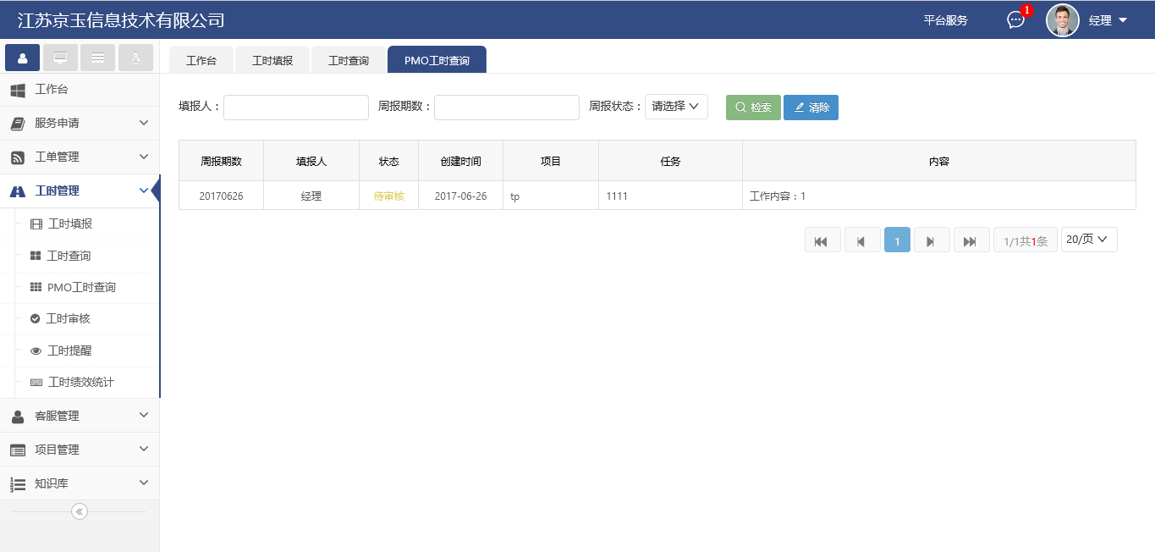This screenshot has height=552, width=1155.
Task: Click the chat message notification icon
Action: pos(1016,20)
